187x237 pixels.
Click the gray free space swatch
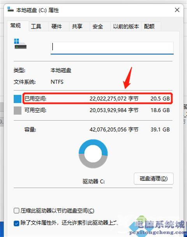tap(18, 110)
